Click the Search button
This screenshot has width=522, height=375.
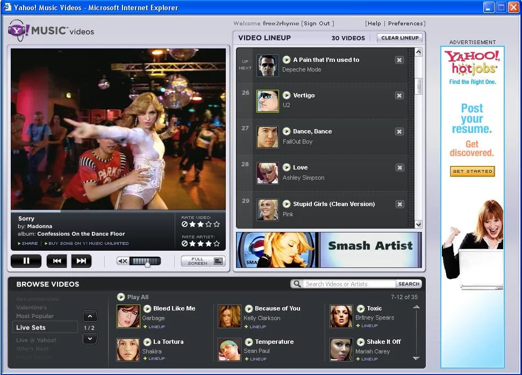(x=409, y=284)
